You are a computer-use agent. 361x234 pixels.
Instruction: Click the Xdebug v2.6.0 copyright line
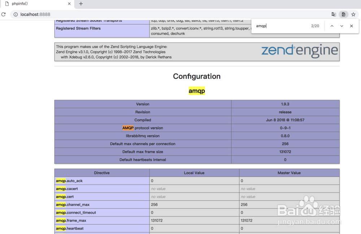116,57
